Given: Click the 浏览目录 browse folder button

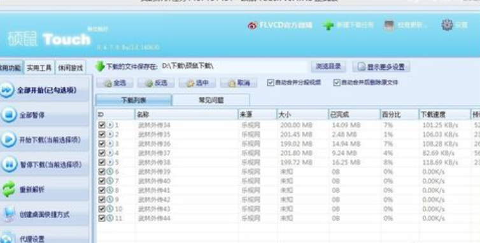Looking at the screenshot, I should click(328, 66).
